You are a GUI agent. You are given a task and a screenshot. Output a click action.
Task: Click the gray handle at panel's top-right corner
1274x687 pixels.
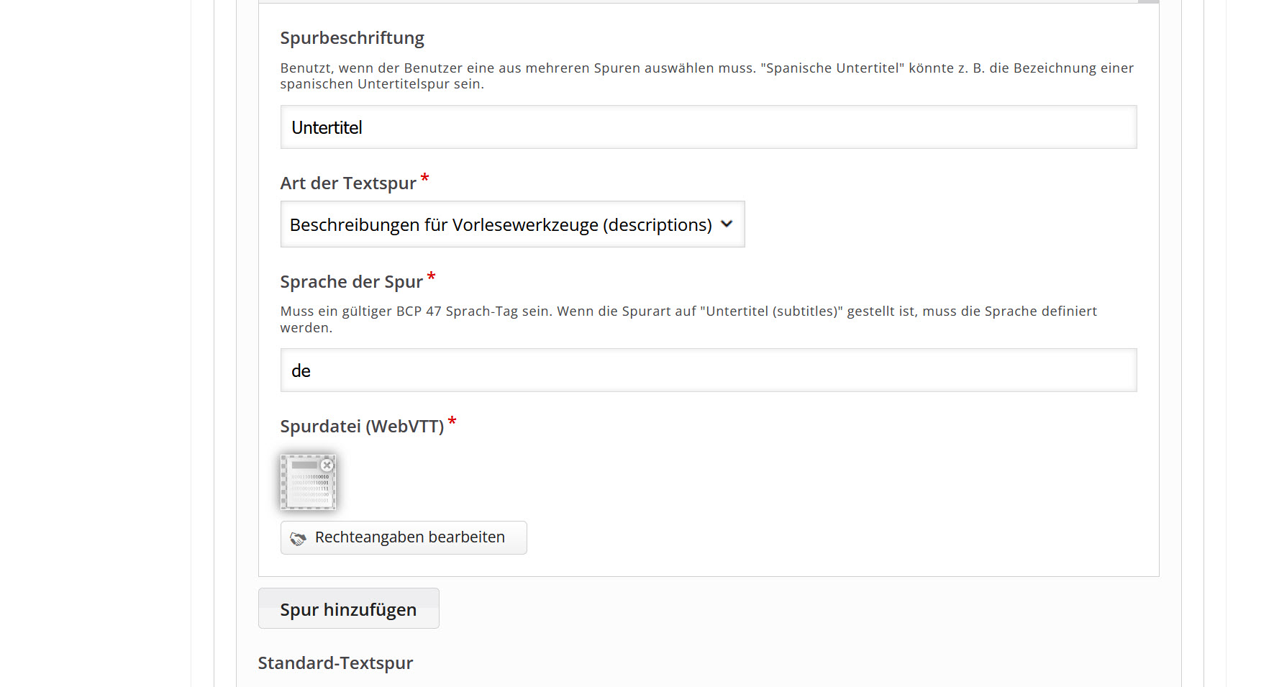click(x=1148, y=1)
